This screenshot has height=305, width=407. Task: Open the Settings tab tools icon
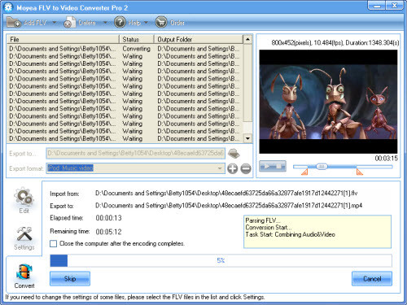[x=24, y=233]
